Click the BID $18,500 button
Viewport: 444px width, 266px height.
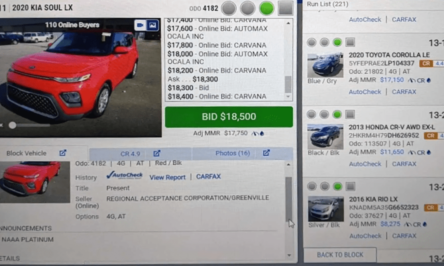click(229, 117)
